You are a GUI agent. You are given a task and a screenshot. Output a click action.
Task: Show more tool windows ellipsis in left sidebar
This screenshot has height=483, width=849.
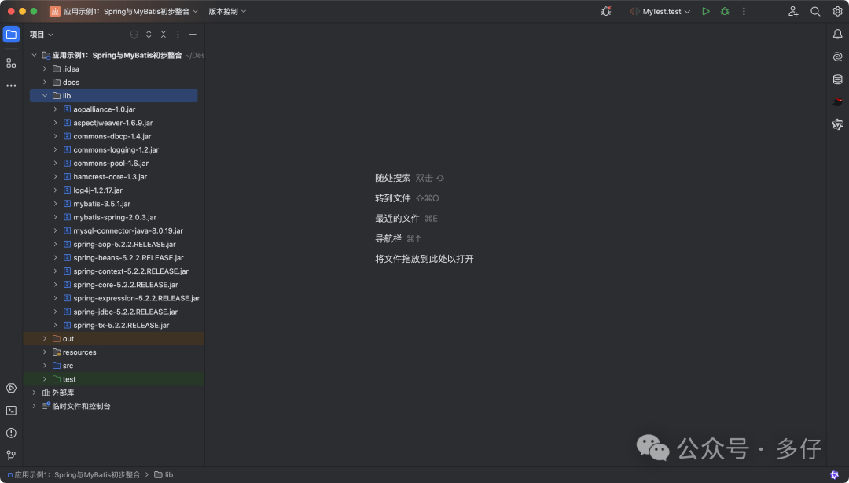point(11,86)
